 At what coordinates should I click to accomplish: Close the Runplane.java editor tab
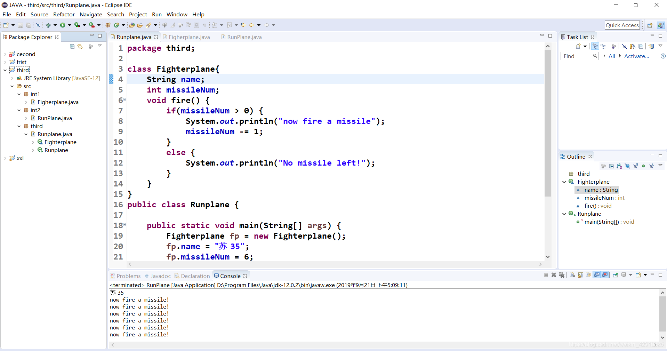tap(156, 37)
